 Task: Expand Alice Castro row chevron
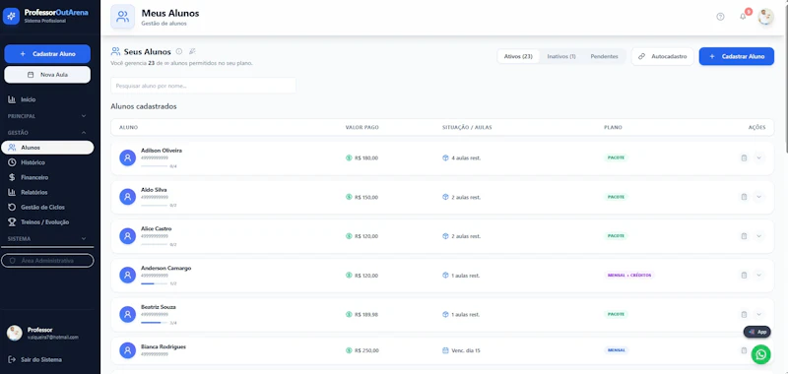[758, 236]
